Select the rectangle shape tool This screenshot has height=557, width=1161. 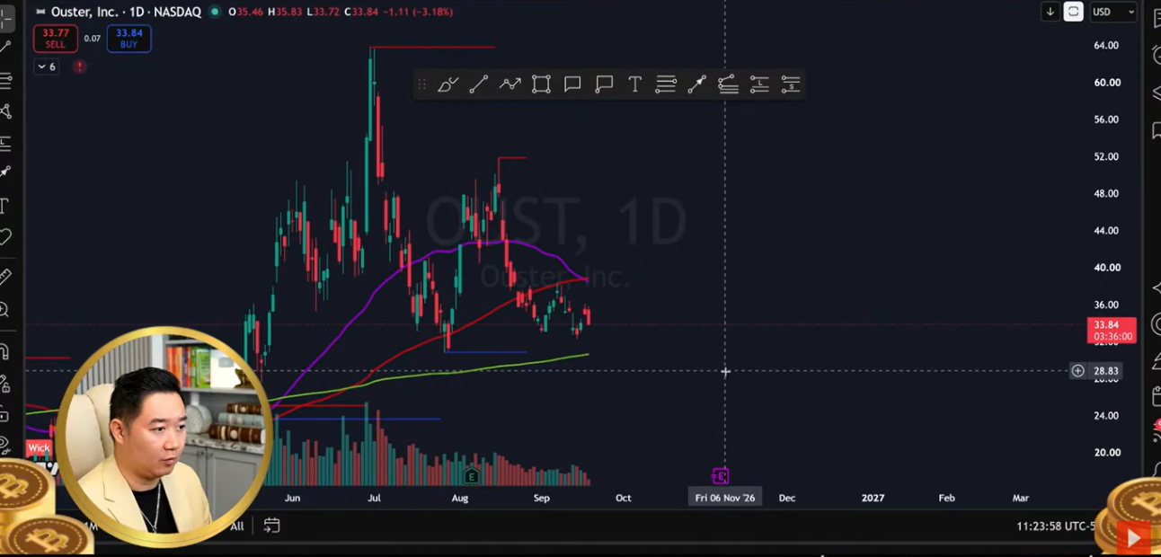541,84
